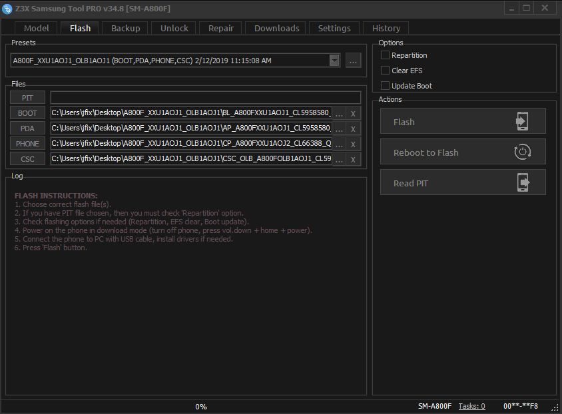Go to the Unlock tab
562x414 pixels.
[x=174, y=29]
